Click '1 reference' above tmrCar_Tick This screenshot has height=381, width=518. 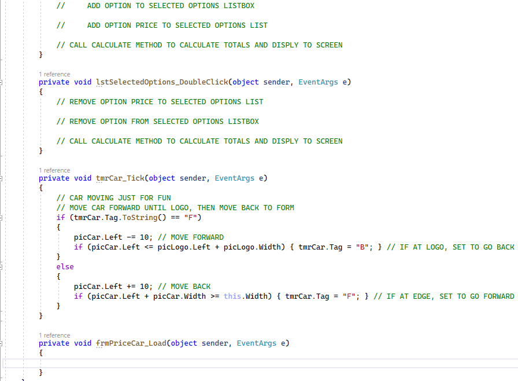(x=54, y=170)
